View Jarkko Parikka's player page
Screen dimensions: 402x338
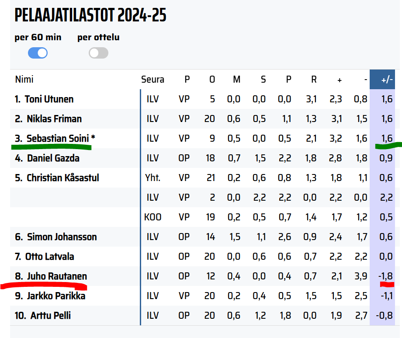click(x=56, y=296)
